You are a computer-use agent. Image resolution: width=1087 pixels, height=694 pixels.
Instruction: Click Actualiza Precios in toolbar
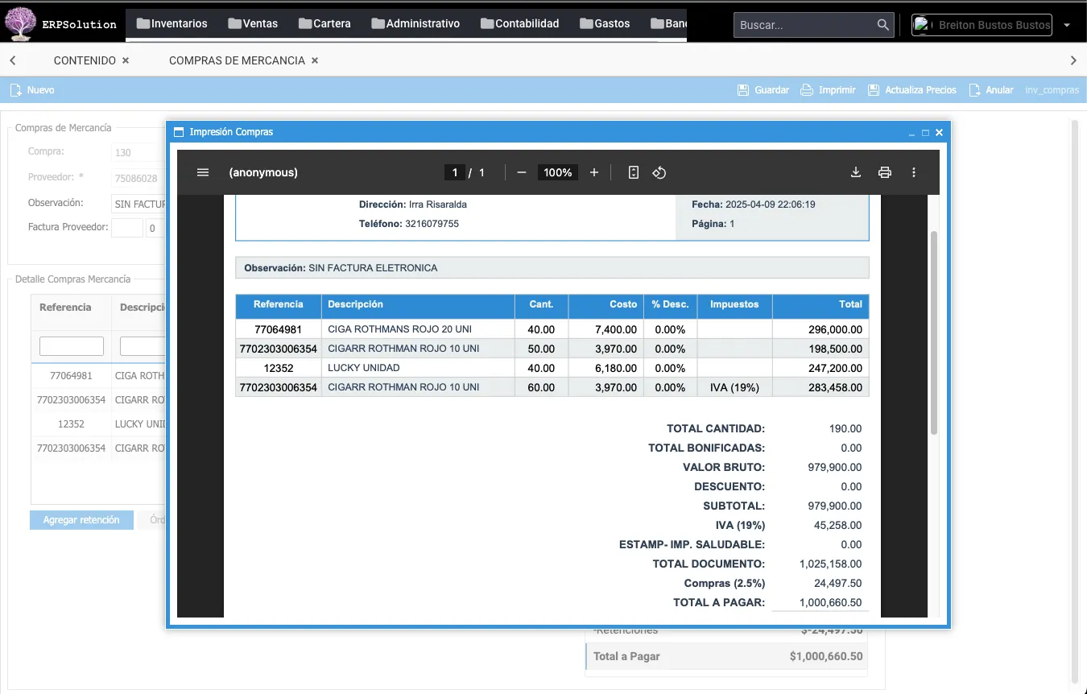click(x=912, y=90)
